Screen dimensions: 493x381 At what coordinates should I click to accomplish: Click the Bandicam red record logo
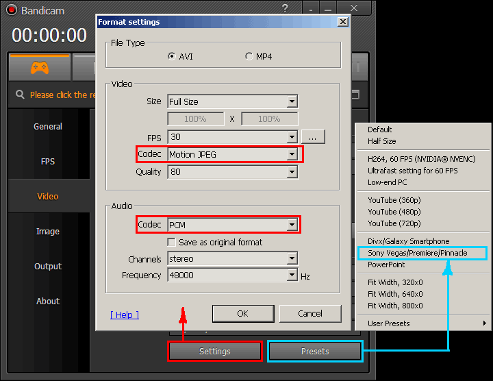[12, 10]
